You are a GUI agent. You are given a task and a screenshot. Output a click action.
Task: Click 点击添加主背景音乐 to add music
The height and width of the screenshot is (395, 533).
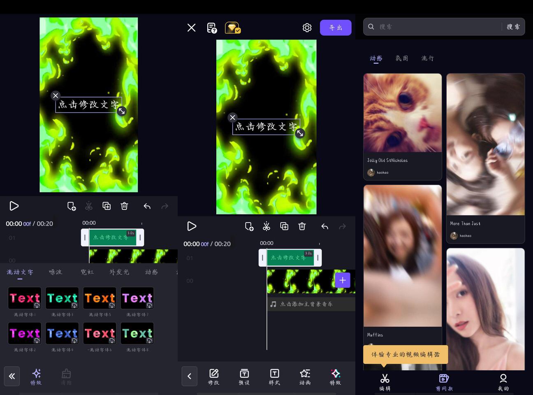(306, 304)
